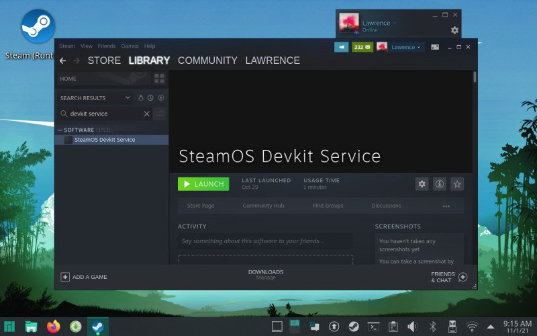Click the activity comment text field
537x336 pixels.
pyautogui.click(x=265, y=241)
